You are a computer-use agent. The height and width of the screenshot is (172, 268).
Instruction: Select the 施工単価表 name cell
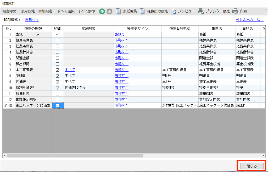coord(217,82)
